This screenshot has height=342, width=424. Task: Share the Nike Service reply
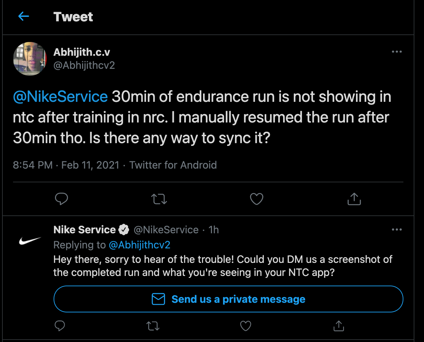(338, 325)
